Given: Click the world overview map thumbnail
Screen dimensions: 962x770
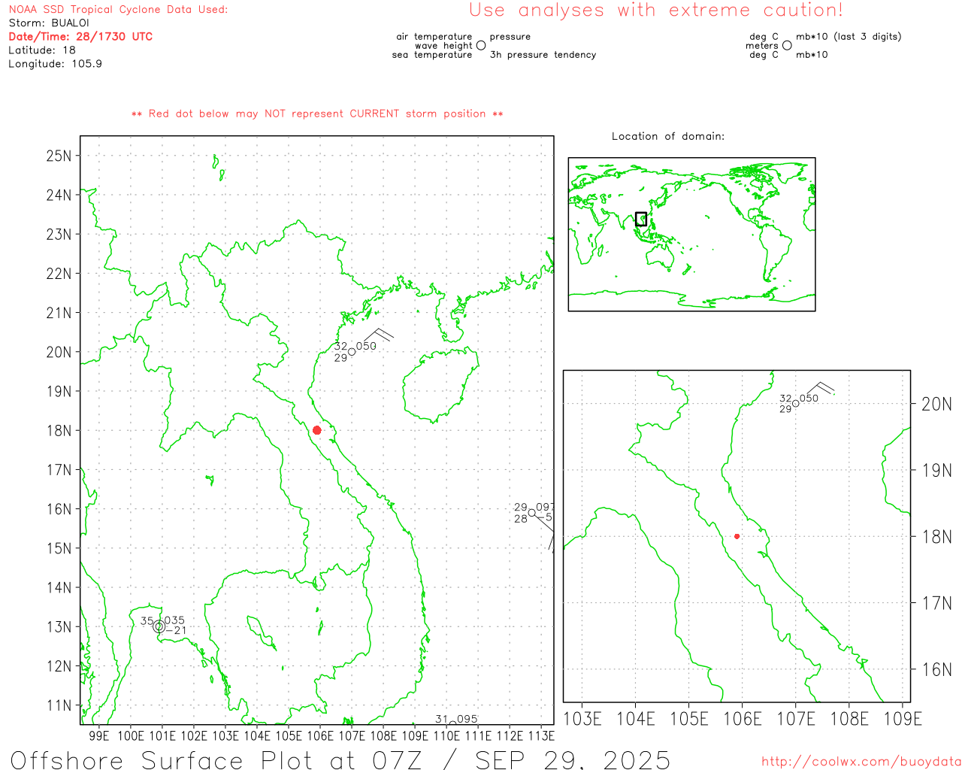Looking at the screenshot, I should click(x=691, y=235).
